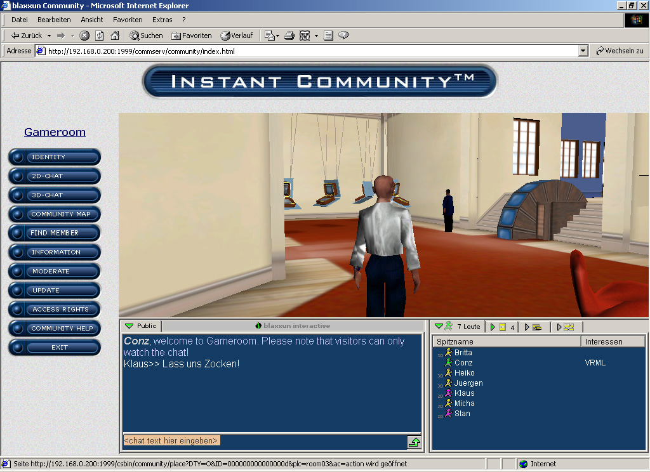Open the Verlauf history pane
Viewport: 650px width, 472px height.
(x=237, y=36)
